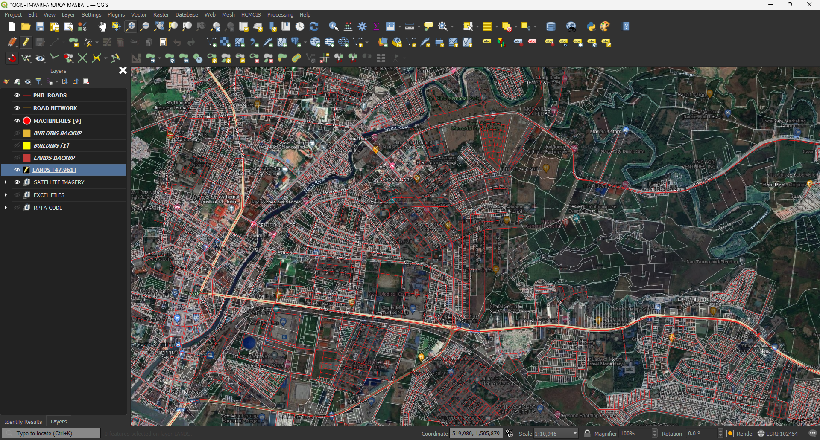Viewport: 820px width, 440px height.
Task: Click MACHINERIES red circle symbol
Action: pyautogui.click(x=27, y=121)
